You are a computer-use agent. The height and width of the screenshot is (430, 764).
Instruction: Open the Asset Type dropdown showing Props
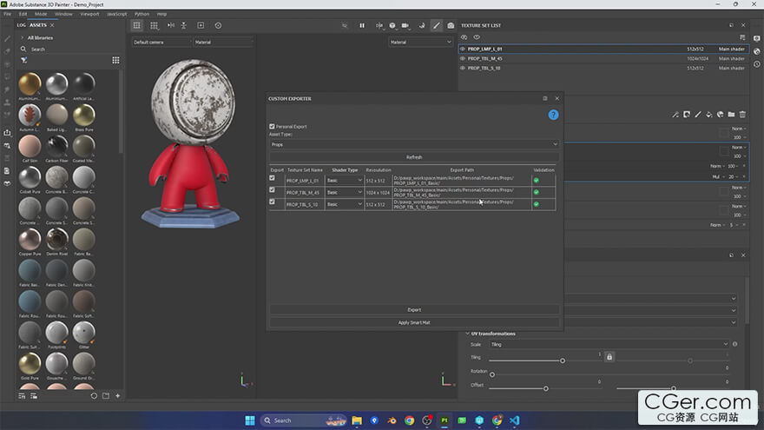click(413, 145)
